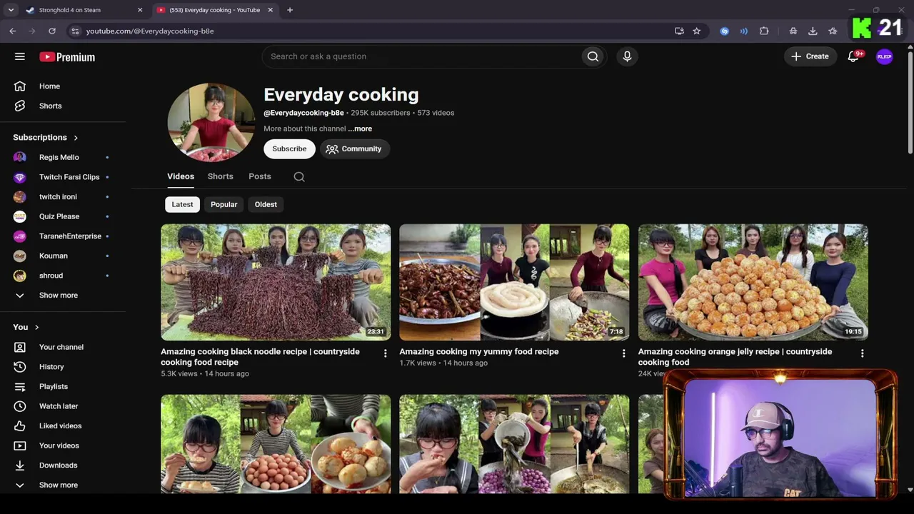The image size is (914, 514).
Task: Click the Create button
Action: (810, 56)
